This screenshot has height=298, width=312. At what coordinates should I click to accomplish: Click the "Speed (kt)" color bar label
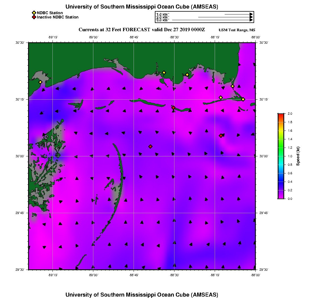coord(298,156)
